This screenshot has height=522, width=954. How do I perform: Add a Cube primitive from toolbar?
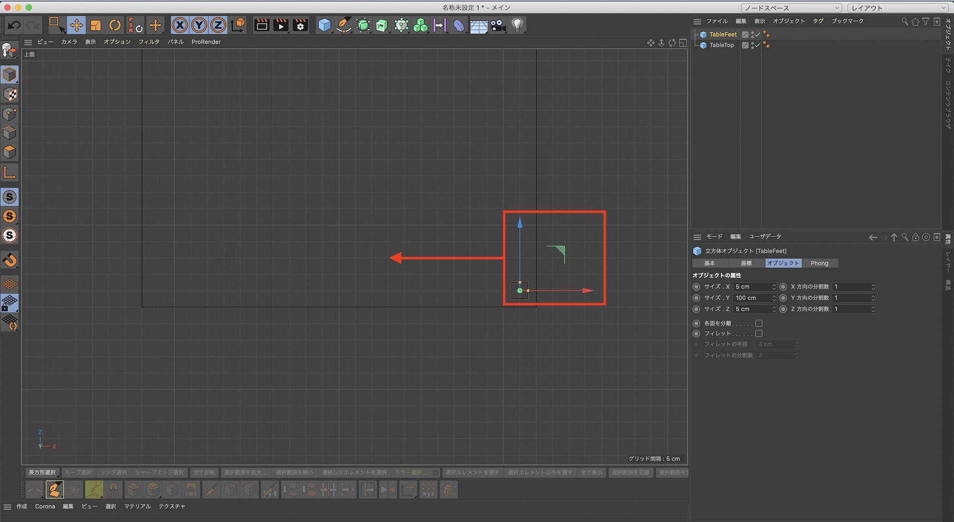click(324, 25)
